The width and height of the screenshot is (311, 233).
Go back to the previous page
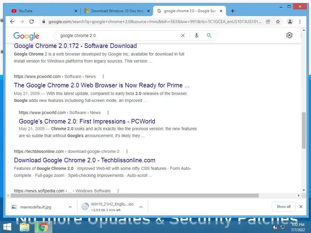click(x=12, y=22)
